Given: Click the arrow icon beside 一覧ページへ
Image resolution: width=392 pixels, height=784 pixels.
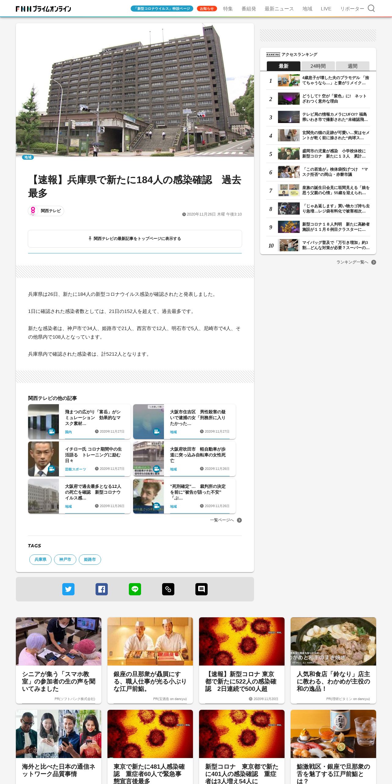Looking at the screenshot, I should click(239, 520).
